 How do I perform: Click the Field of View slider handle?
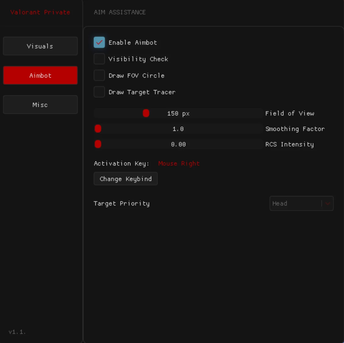146,114
